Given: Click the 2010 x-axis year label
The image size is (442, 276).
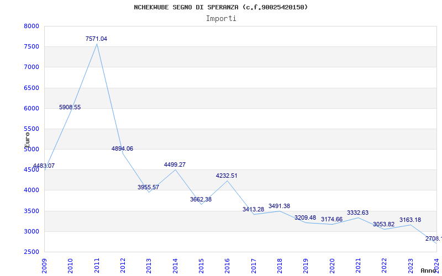Looking at the screenshot, I should click(71, 266).
